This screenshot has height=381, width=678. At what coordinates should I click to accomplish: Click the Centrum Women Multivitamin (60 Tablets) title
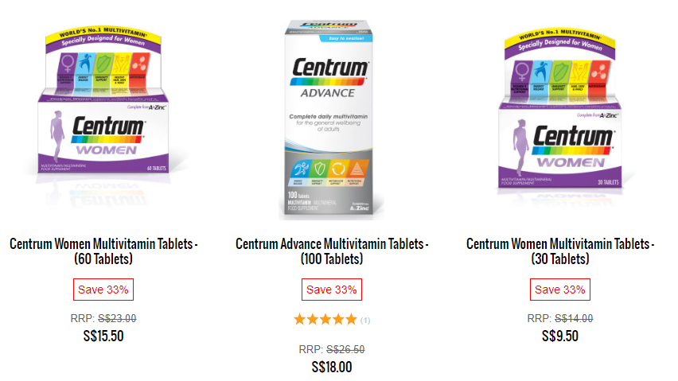[103, 251]
